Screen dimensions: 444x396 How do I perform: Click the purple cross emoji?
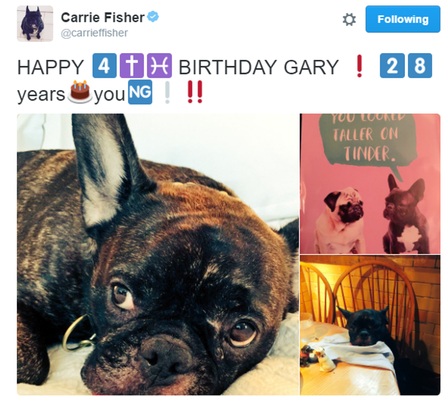[132, 66]
